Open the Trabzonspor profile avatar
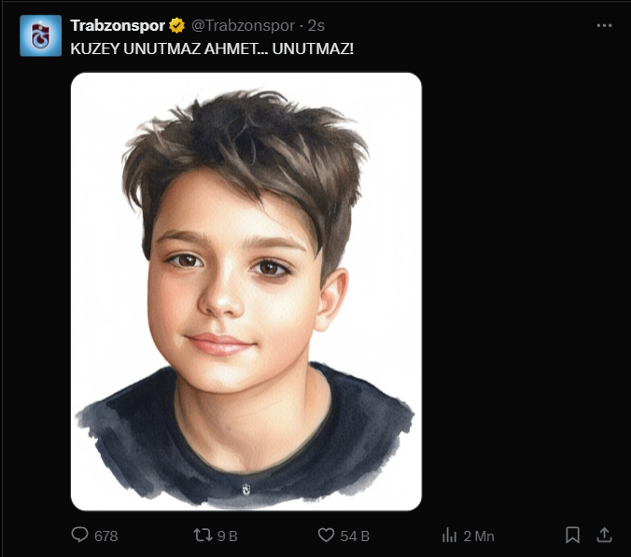631x557 pixels. pos(40,35)
